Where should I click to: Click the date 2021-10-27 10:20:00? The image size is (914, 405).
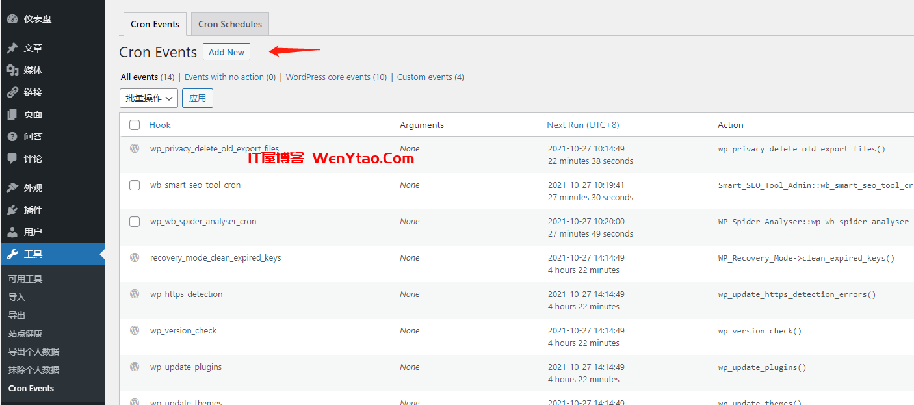click(x=586, y=222)
